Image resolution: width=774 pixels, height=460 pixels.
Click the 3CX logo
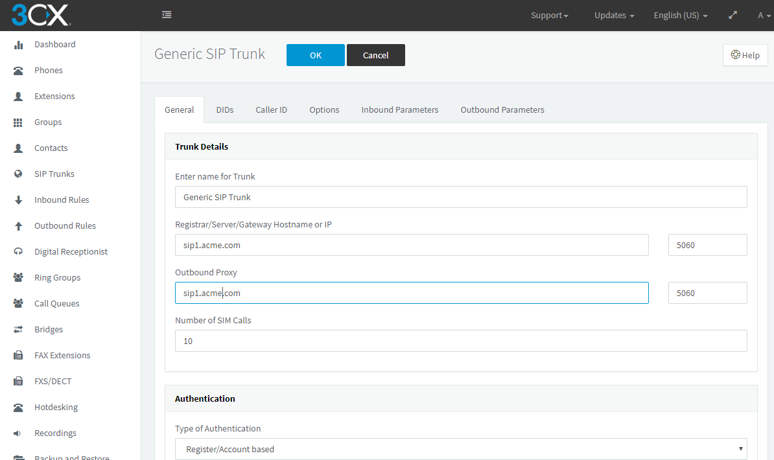click(x=41, y=15)
